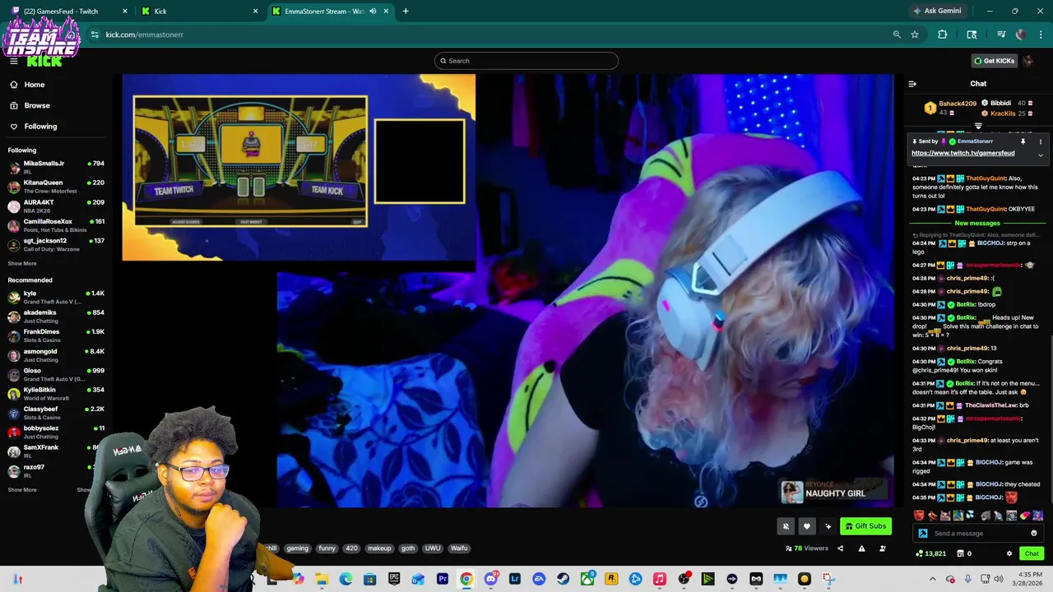Viewport: 1053px width, 592px height.
Task: Mute the EmmaStonerr Stream tab audio icon
Action: point(373,12)
